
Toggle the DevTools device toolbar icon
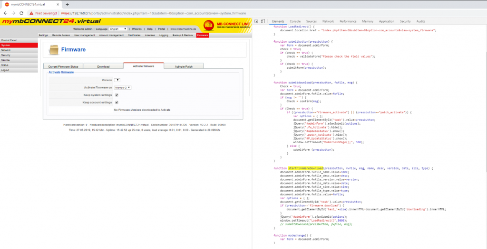pyautogui.click(x=263, y=21)
